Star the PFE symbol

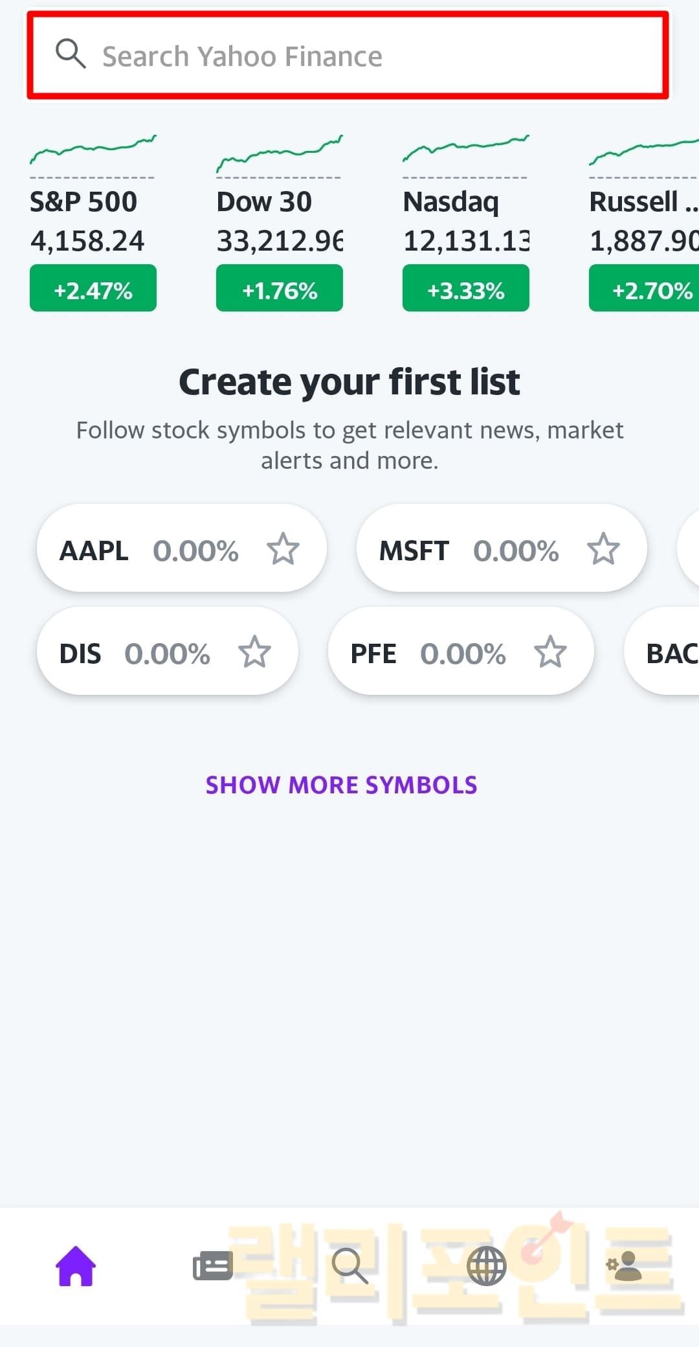[550, 652]
